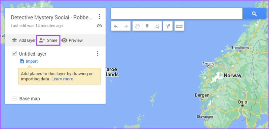269x129 pixels.
Task: Click inside the map search field
Action: (x=177, y=13)
